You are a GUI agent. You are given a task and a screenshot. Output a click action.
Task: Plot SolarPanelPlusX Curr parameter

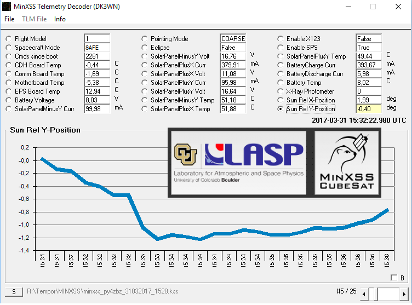tap(144, 65)
